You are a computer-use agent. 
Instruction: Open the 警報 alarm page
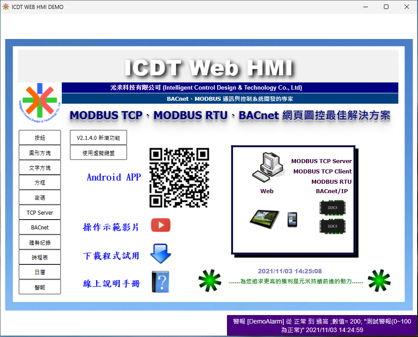click(x=40, y=287)
